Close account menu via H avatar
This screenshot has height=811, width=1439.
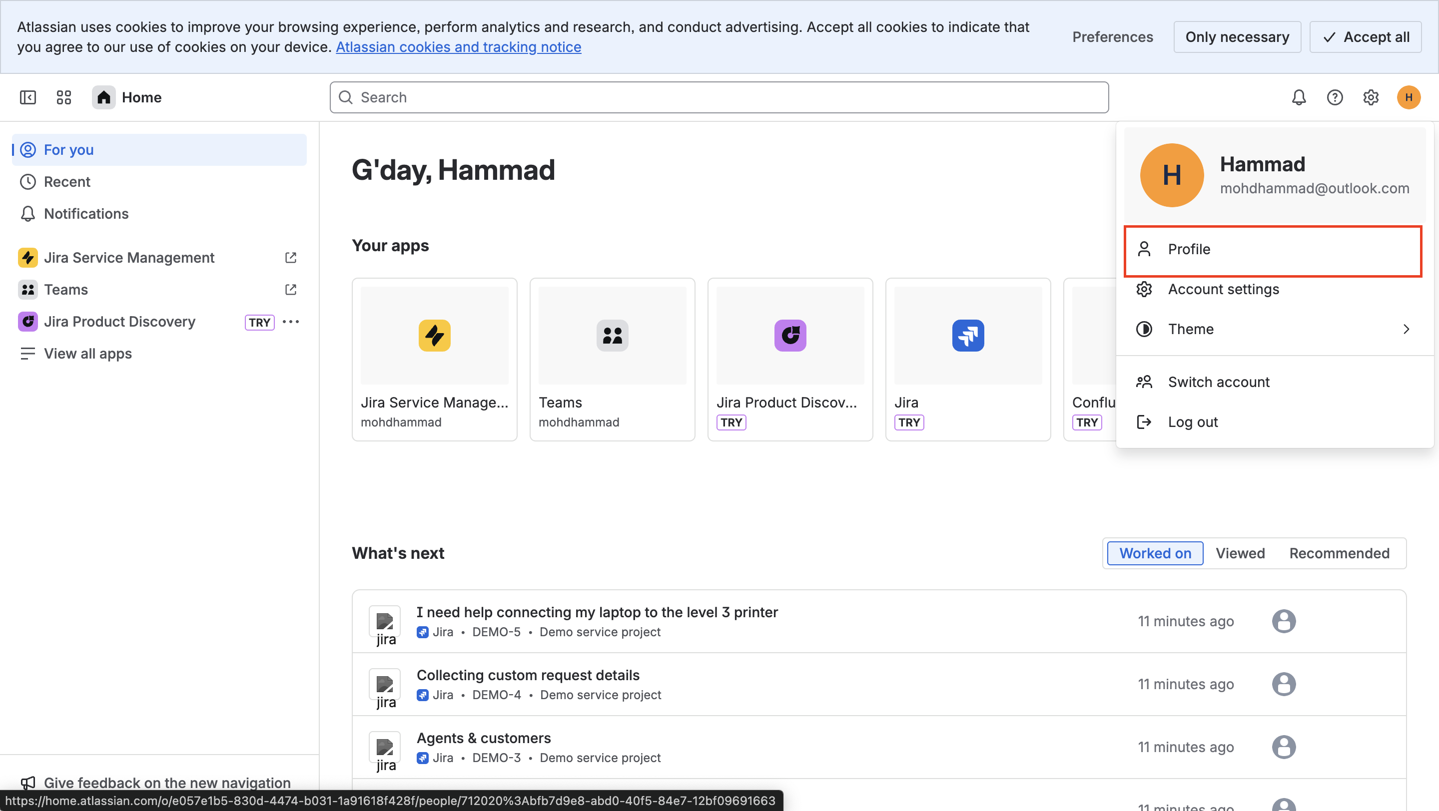1409,97
